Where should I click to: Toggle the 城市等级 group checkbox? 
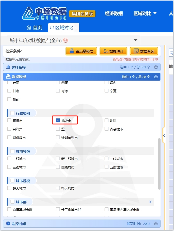tap(12, 151)
